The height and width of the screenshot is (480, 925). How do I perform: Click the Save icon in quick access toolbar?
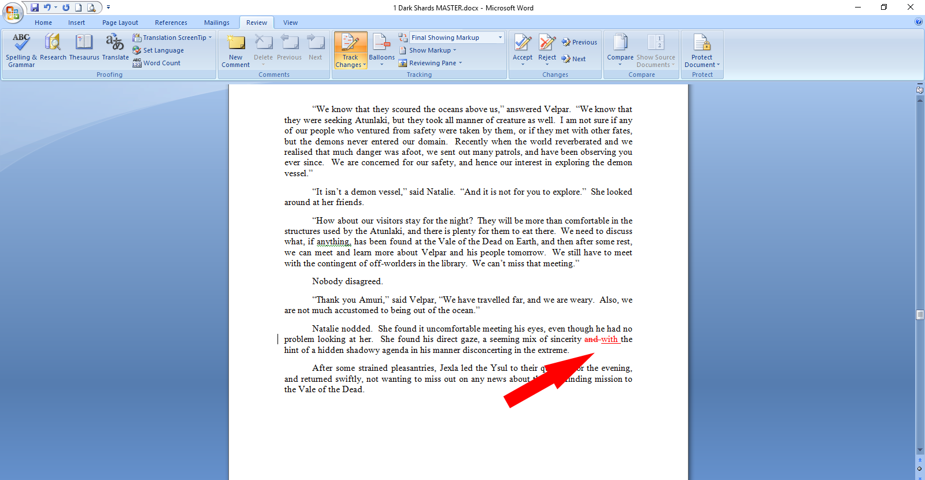coord(35,8)
